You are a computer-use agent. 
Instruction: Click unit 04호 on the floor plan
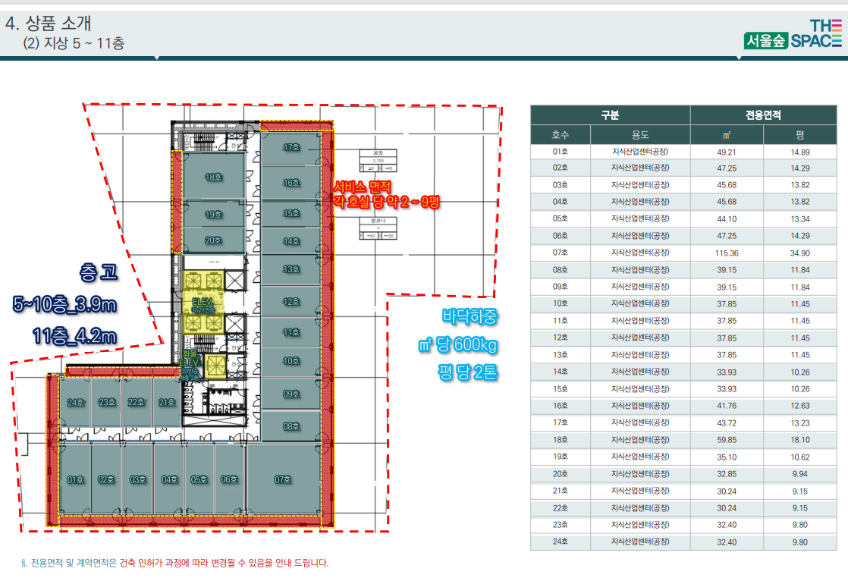coord(169,479)
